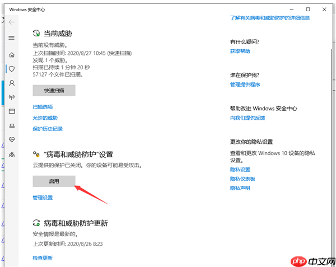Open App & browser control window icon
The image size is (336, 267).
12,111
